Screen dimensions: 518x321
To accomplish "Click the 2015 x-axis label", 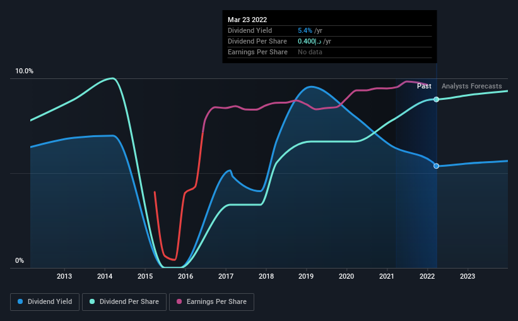I will (145, 276).
